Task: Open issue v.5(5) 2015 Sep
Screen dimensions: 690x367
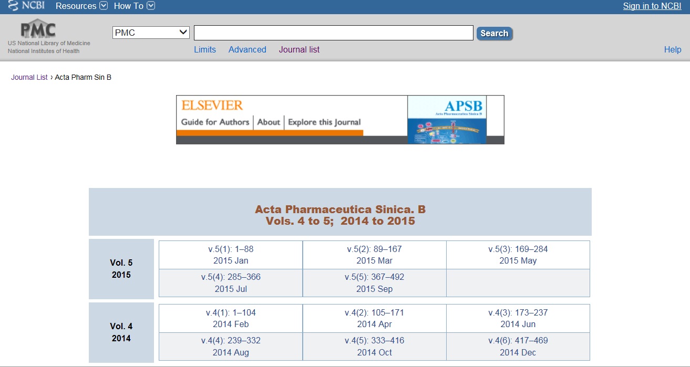Action: tap(374, 283)
